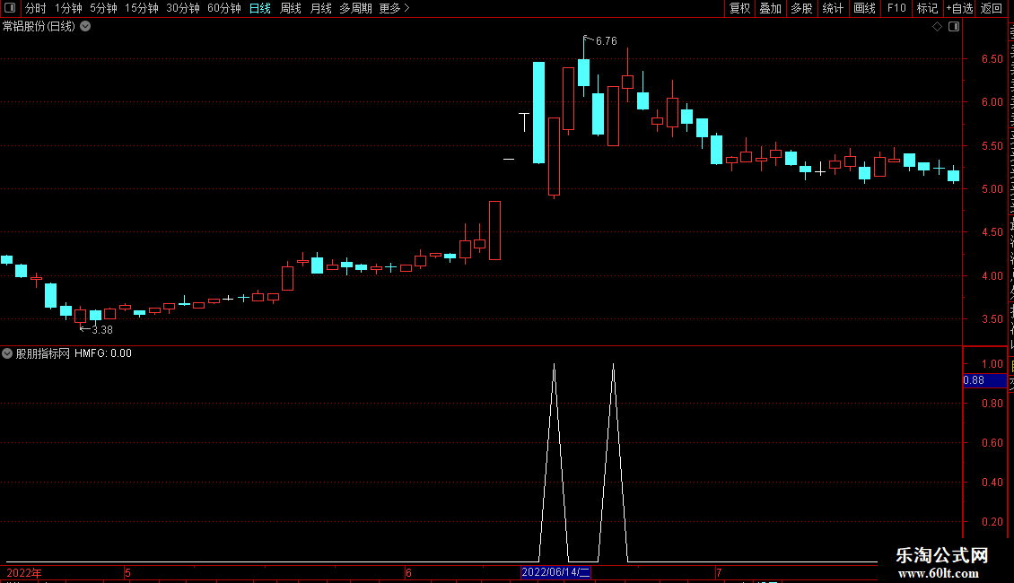Open the 多周期 multi-period view
Image resolution: width=1014 pixels, height=583 pixels.
point(355,8)
